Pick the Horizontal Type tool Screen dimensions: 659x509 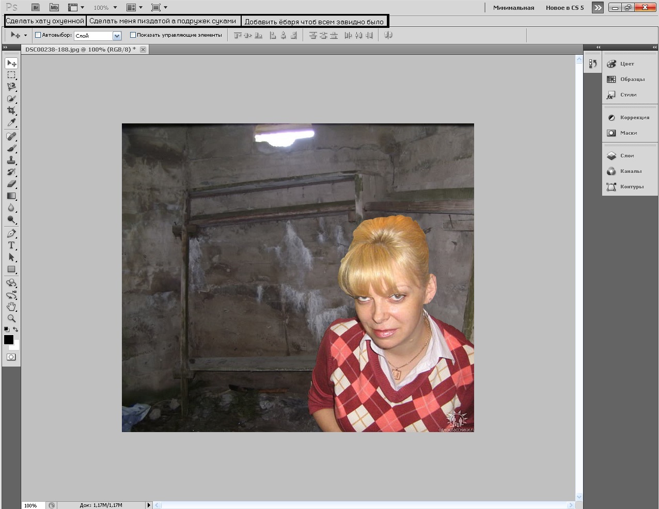(x=11, y=245)
